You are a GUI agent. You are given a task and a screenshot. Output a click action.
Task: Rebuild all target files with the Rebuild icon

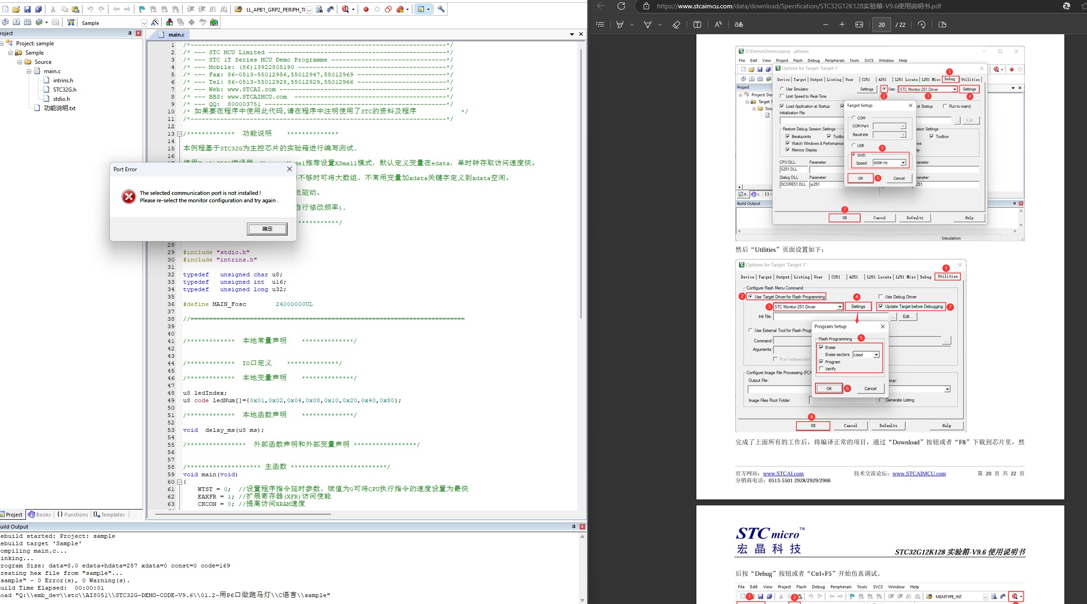coord(27,22)
